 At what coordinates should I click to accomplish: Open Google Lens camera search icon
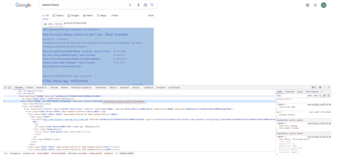coord(145,5)
